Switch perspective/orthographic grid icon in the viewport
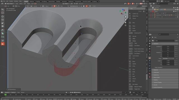Viewport: 179px width, 100px height. coord(126,25)
